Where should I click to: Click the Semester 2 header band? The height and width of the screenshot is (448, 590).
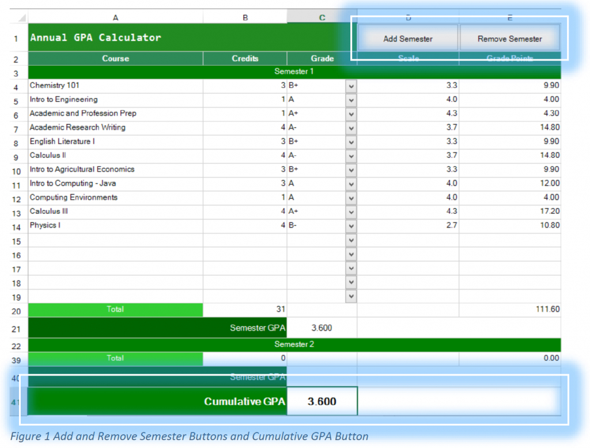[294, 344]
